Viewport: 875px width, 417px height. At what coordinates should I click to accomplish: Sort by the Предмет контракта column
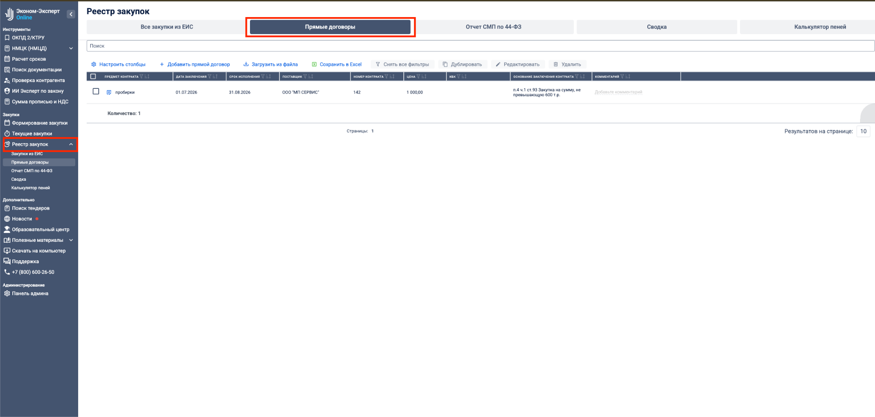point(147,76)
